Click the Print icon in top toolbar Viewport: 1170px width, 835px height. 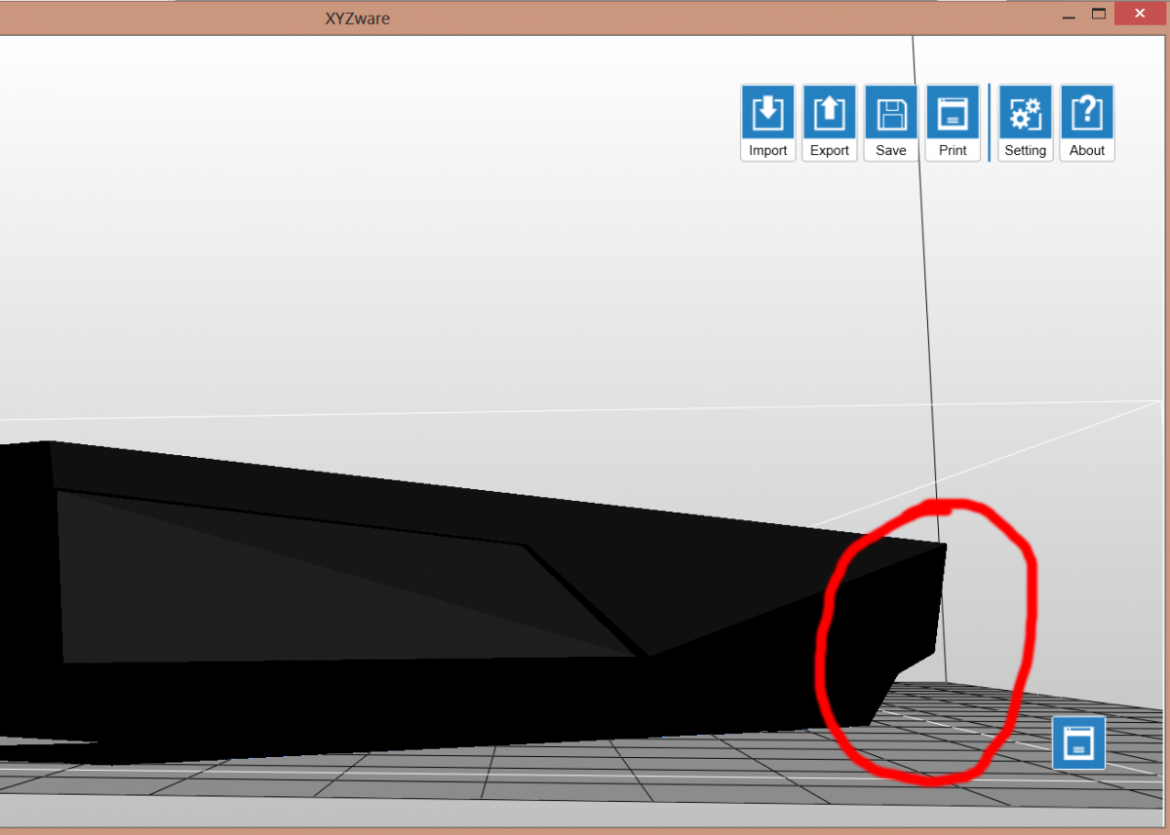[x=952, y=113]
